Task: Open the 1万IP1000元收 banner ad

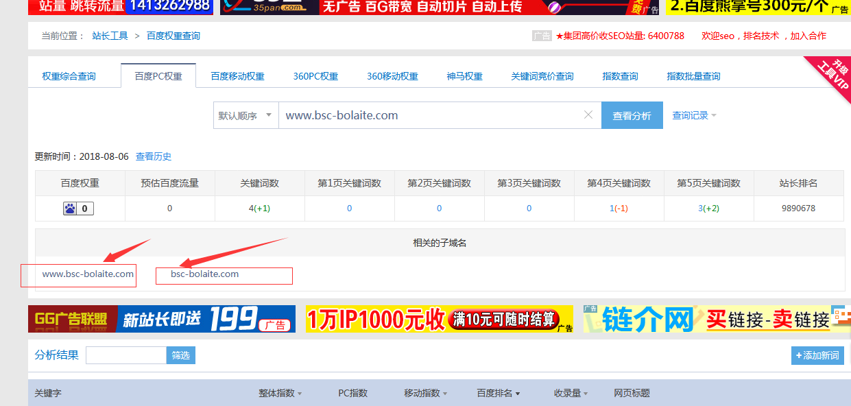Action: (x=440, y=319)
